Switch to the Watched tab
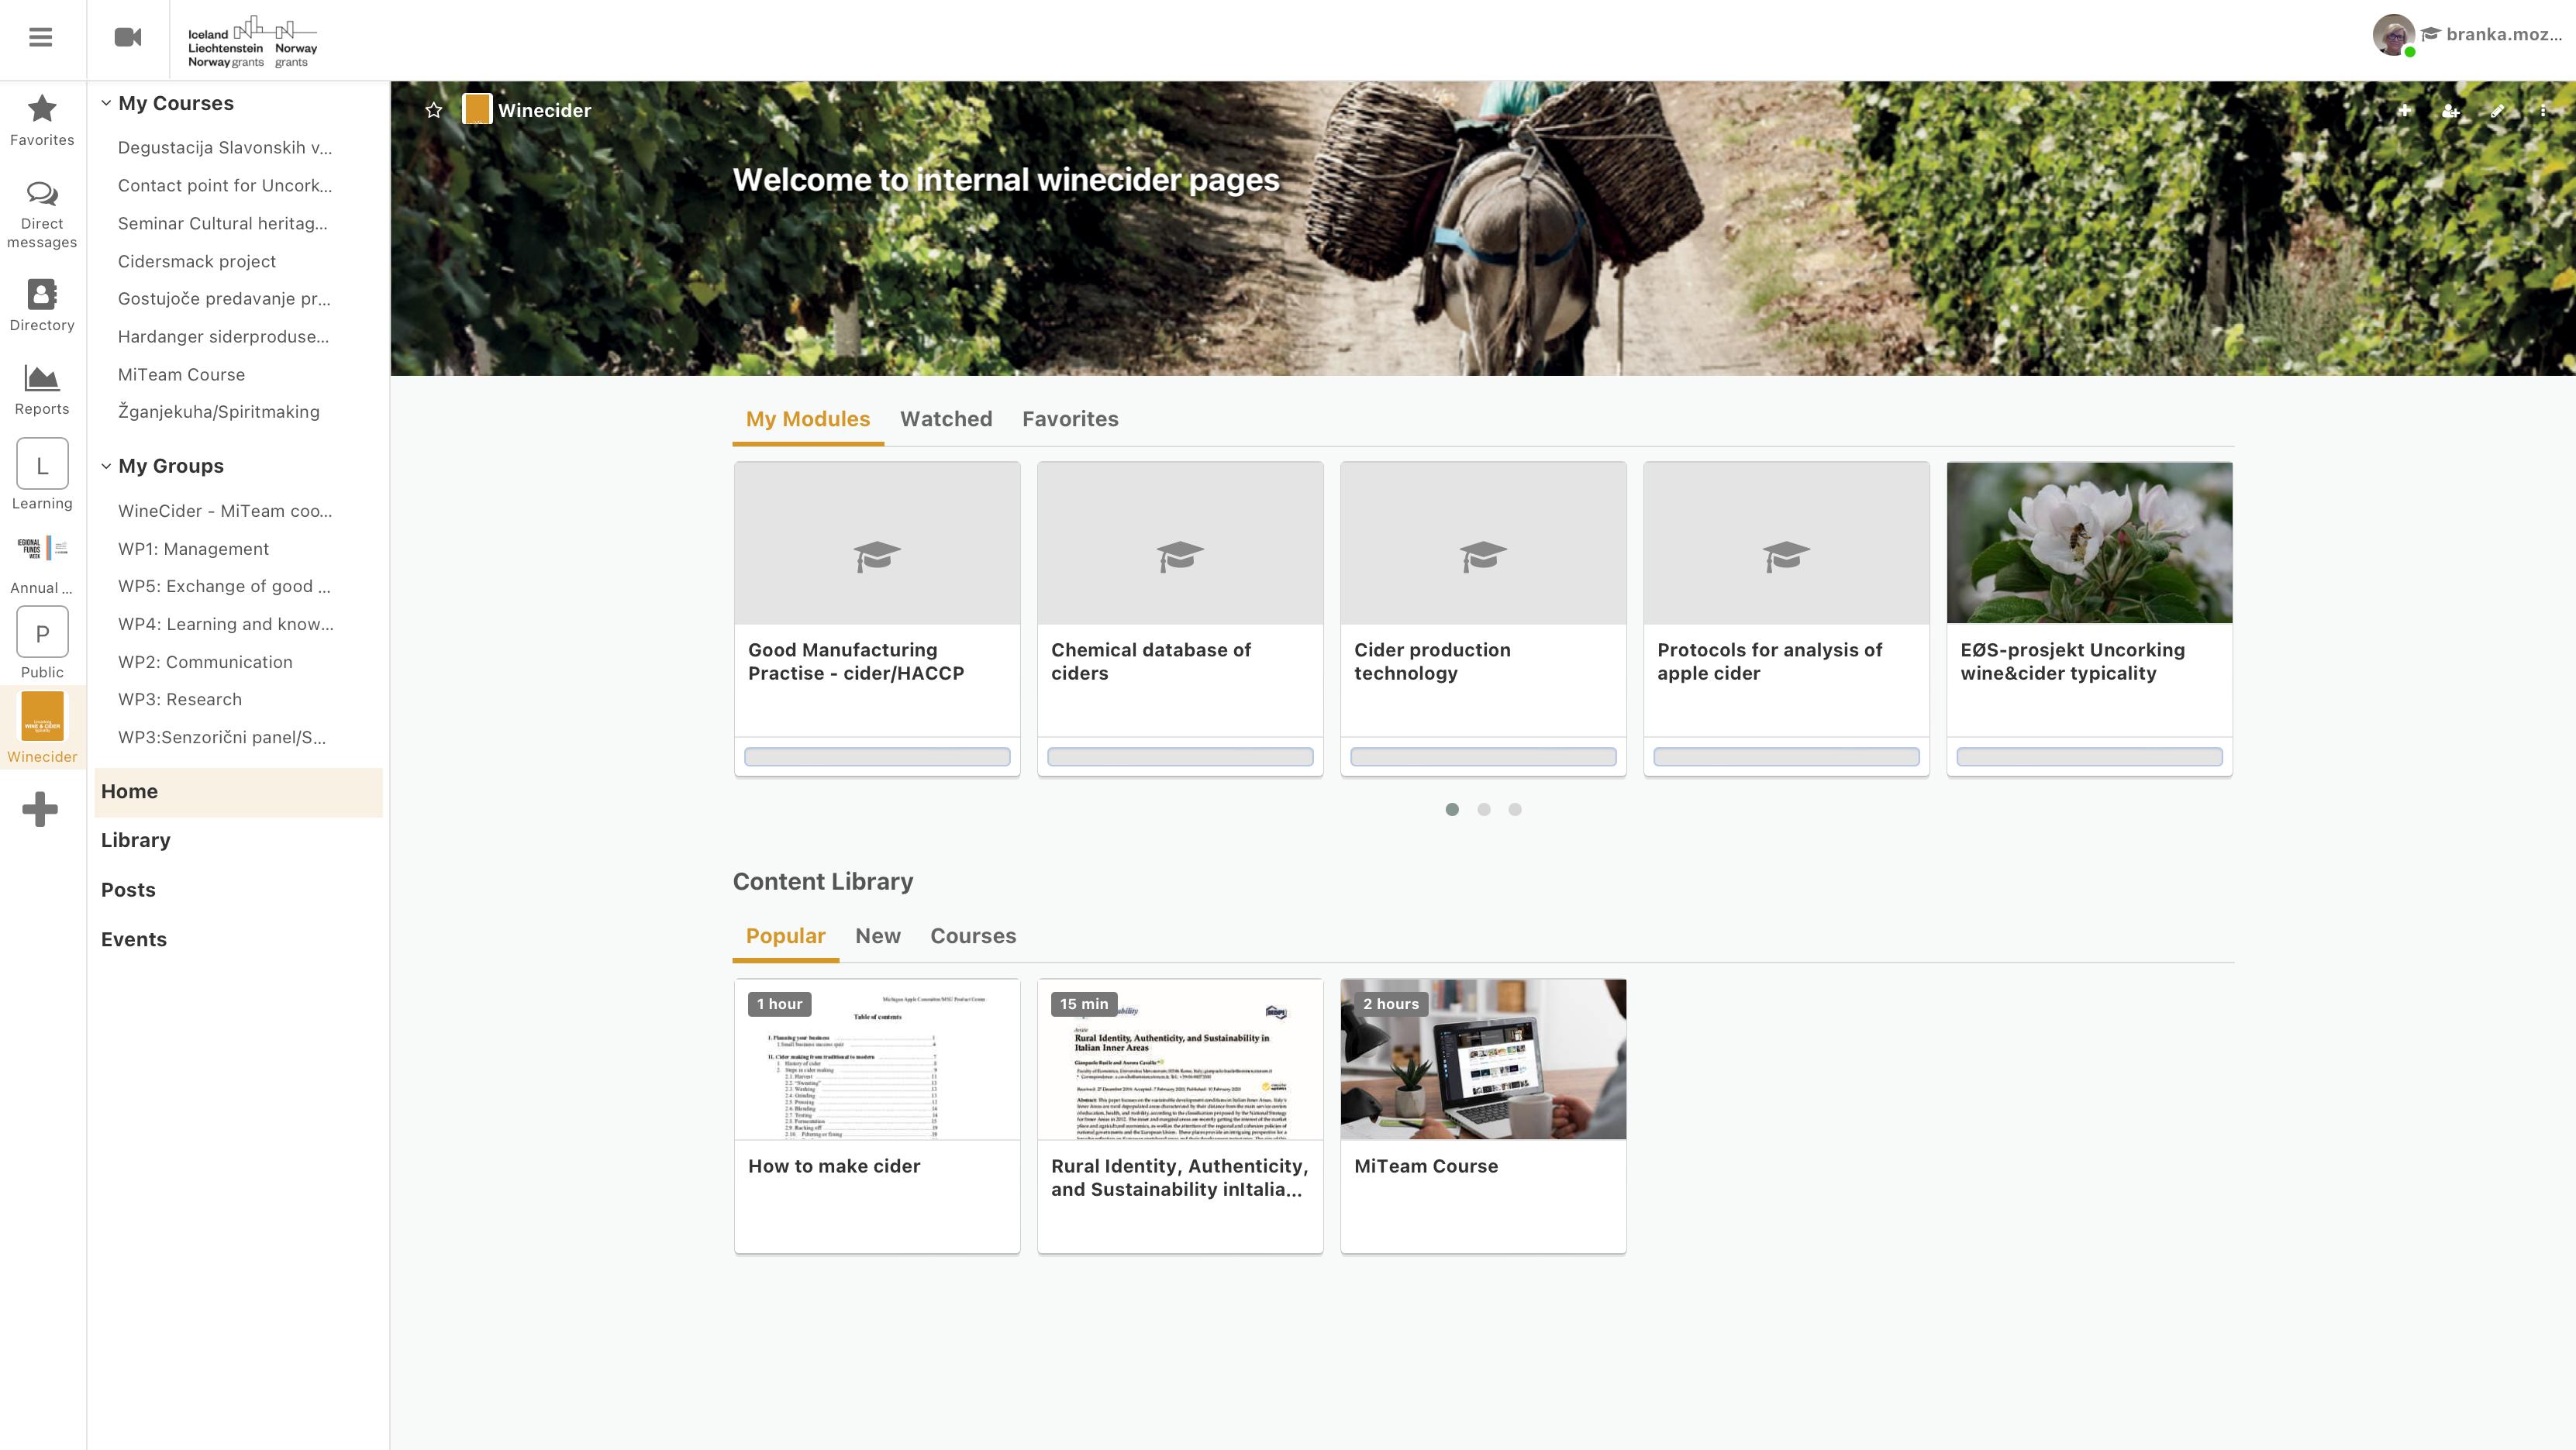 [x=945, y=419]
